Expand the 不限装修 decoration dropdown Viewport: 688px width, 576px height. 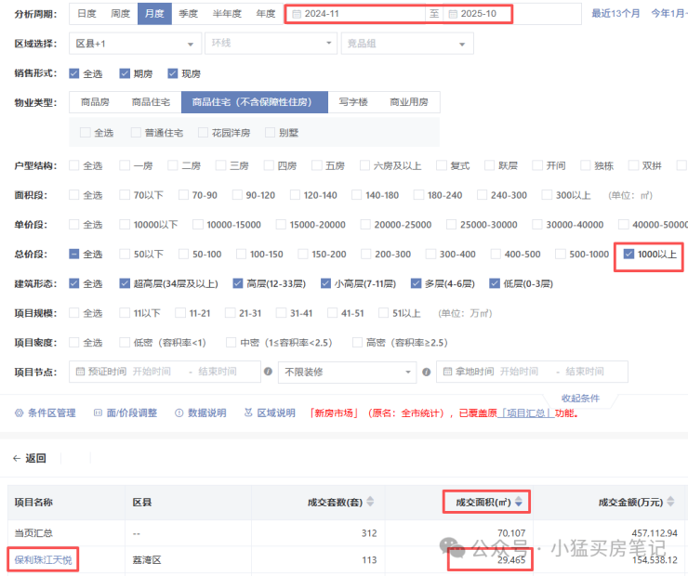tap(346, 372)
